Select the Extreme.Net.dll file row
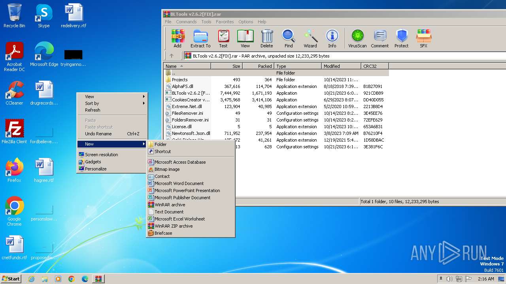Screen dimensions: 506x284 point(276,106)
